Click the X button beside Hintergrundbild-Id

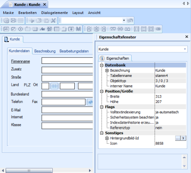(183, 138)
